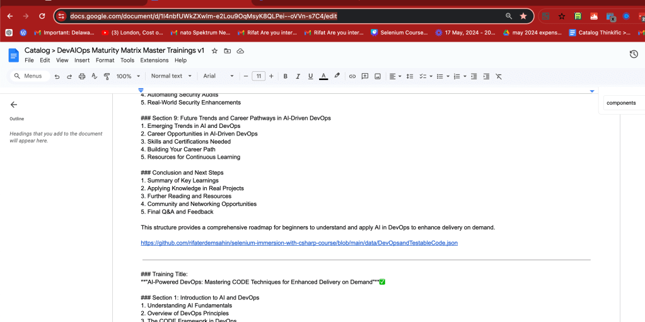Open the View menu
The height and width of the screenshot is (322, 645).
click(62, 60)
